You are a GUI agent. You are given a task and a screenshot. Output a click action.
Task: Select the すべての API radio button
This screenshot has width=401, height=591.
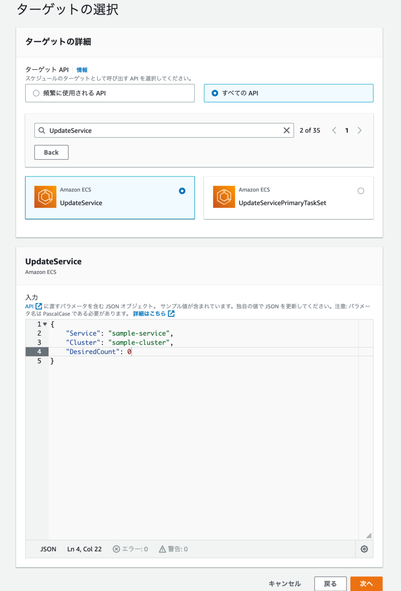(214, 93)
